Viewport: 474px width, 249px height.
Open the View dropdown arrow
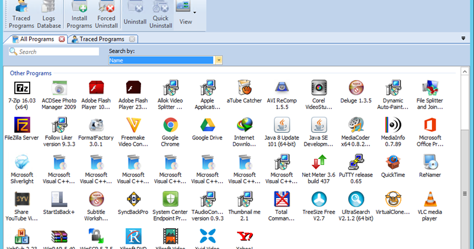pos(195,12)
